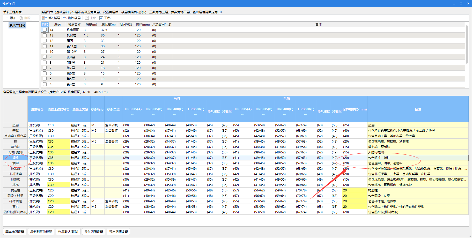This screenshot has height=238, width=472.
Task: Tick the 首层 checkbox for 第10层
Action: point(45,51)
